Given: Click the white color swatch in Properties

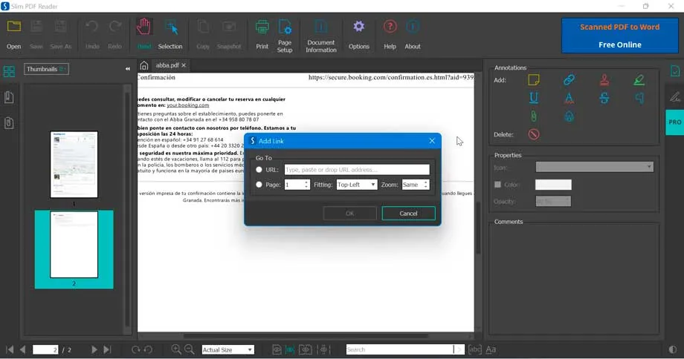Looking at the screenshot, I should point(553,185).
